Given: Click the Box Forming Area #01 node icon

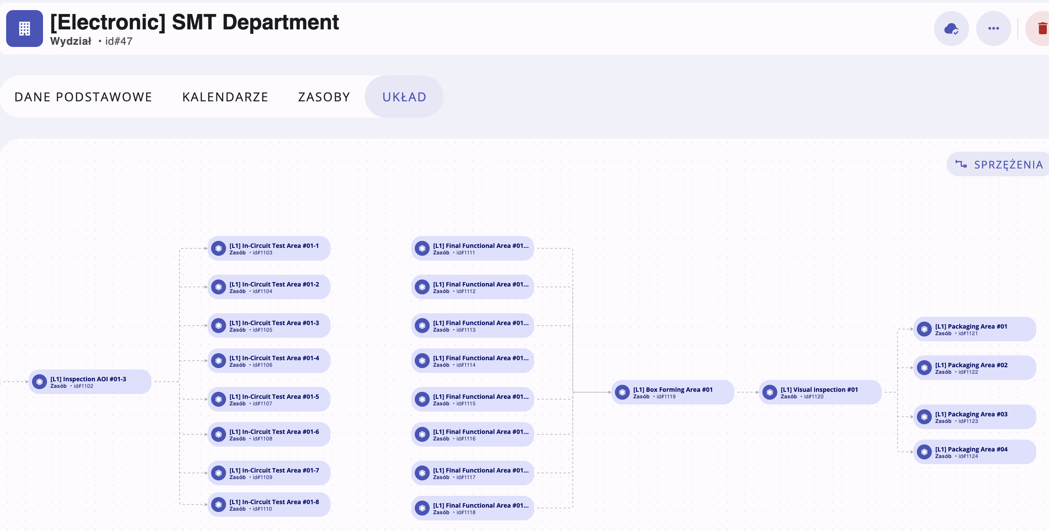Looking at the screenshot, I should click(x=622, y=392).
